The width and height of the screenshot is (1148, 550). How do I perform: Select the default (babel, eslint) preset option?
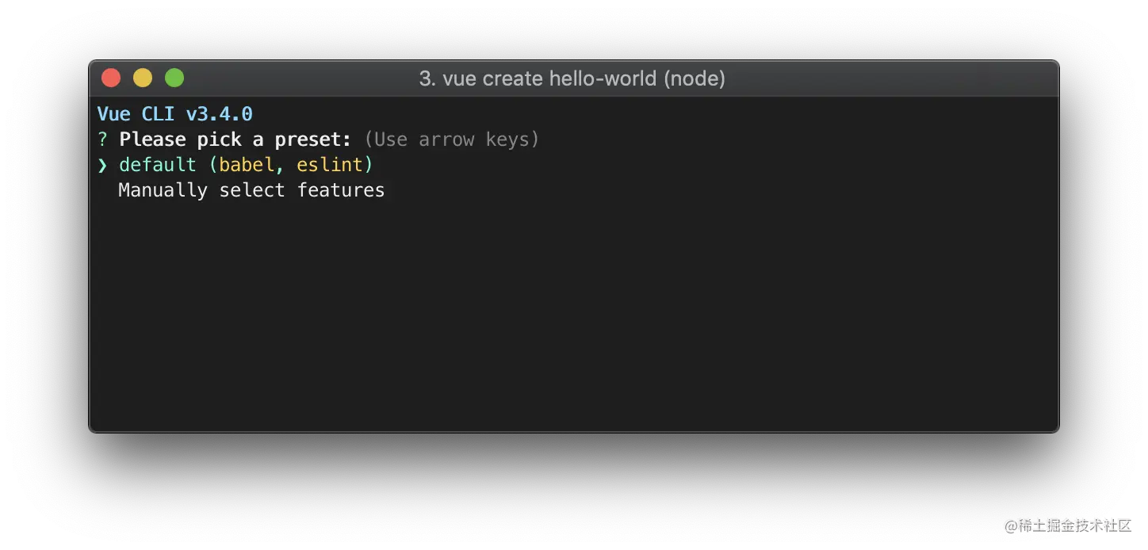pyautogui.click(x=158, y=165)
